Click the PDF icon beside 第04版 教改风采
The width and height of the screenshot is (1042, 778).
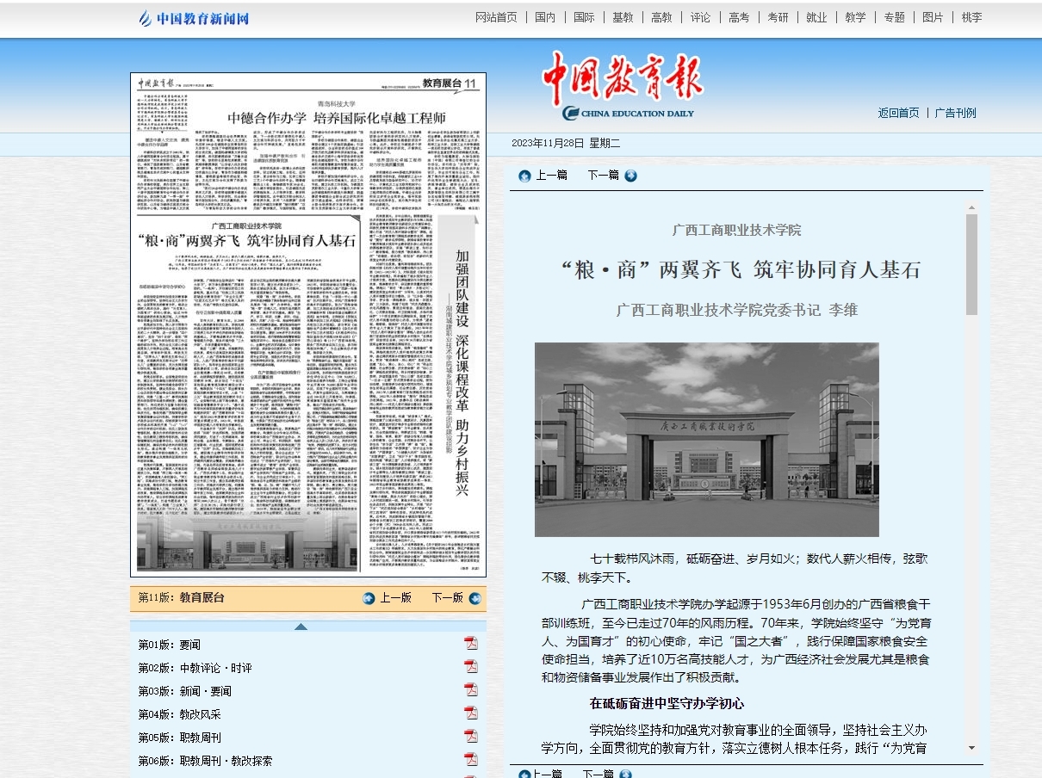471,713
